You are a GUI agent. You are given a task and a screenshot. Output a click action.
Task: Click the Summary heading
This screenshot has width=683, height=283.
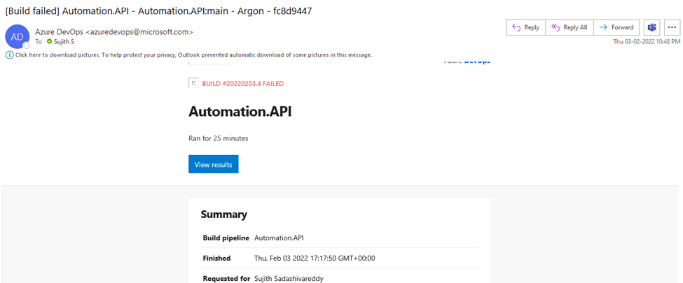pos(224,215)
